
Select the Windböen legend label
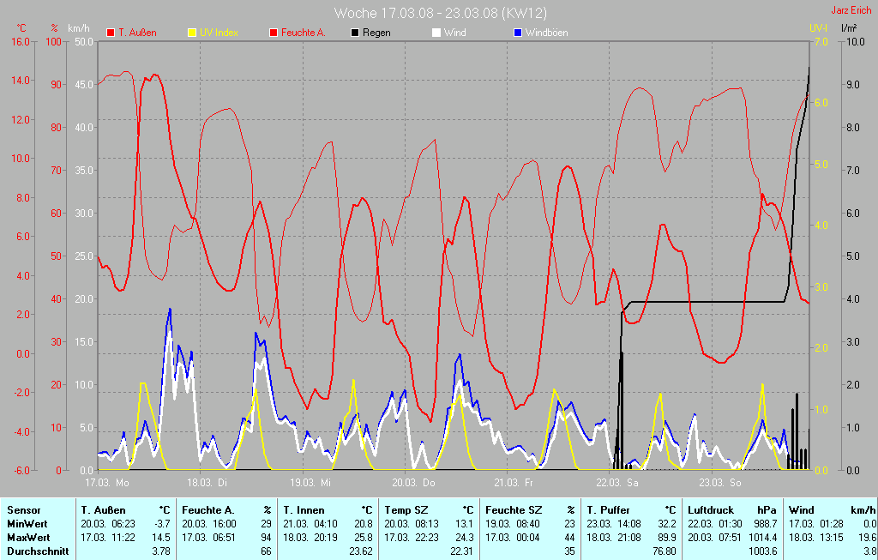click(x=546, y=33)
